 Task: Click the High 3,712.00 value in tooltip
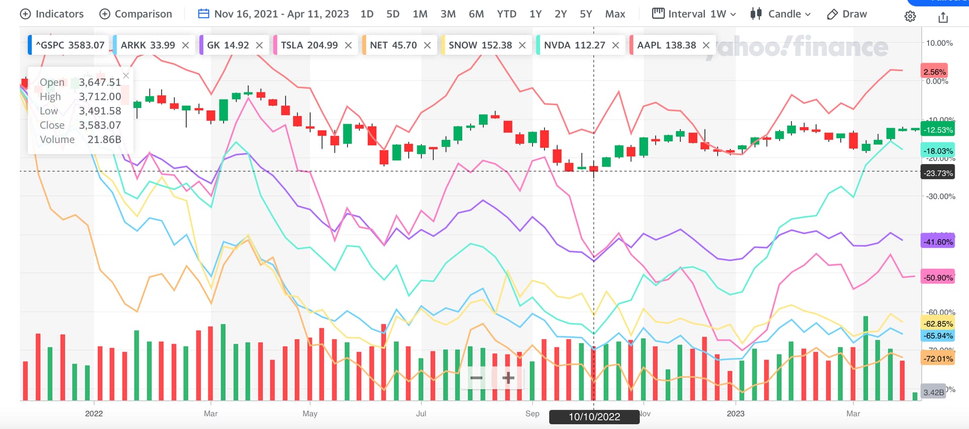click(100, 96)
